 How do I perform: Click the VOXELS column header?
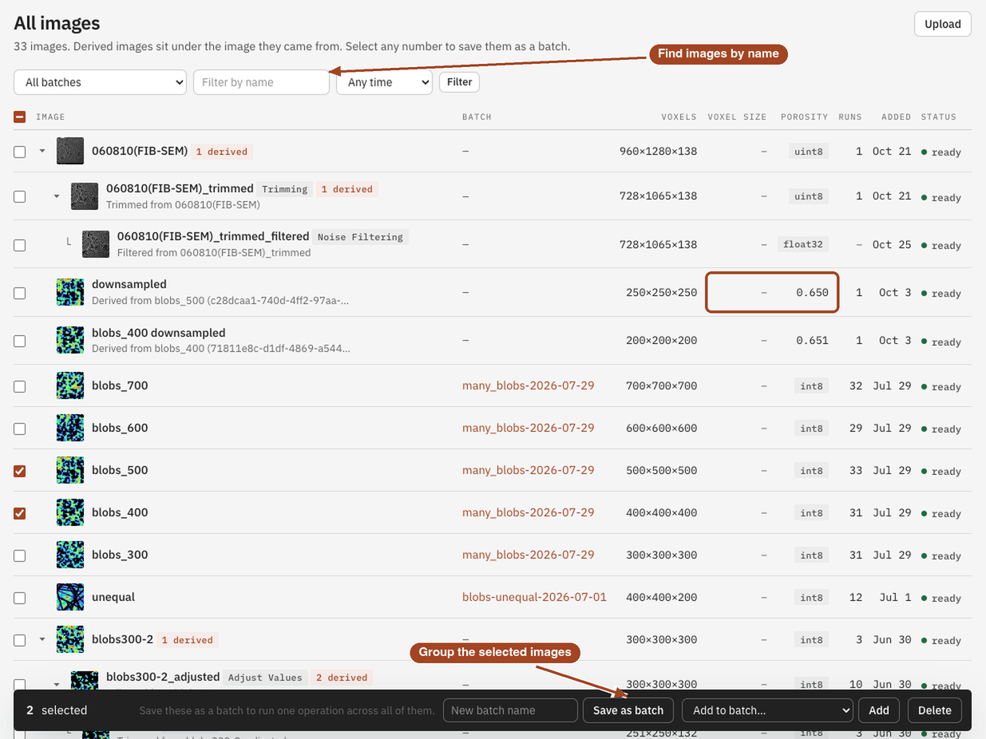coord(679,117)
